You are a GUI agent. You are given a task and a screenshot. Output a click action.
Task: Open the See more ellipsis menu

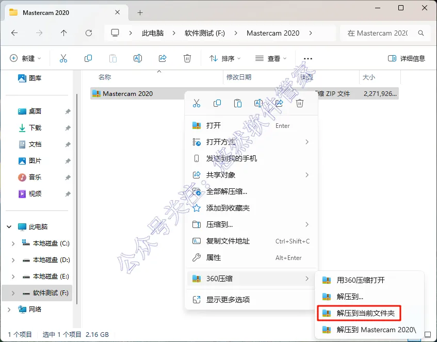(x=307, y=58)
